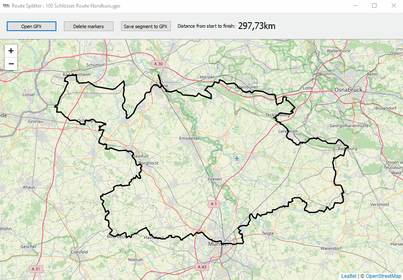Click the A 31 motorway shield
403x280 pixels.
(36, 269)
